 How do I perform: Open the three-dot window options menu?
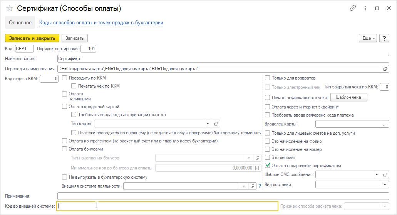point(365,8)
